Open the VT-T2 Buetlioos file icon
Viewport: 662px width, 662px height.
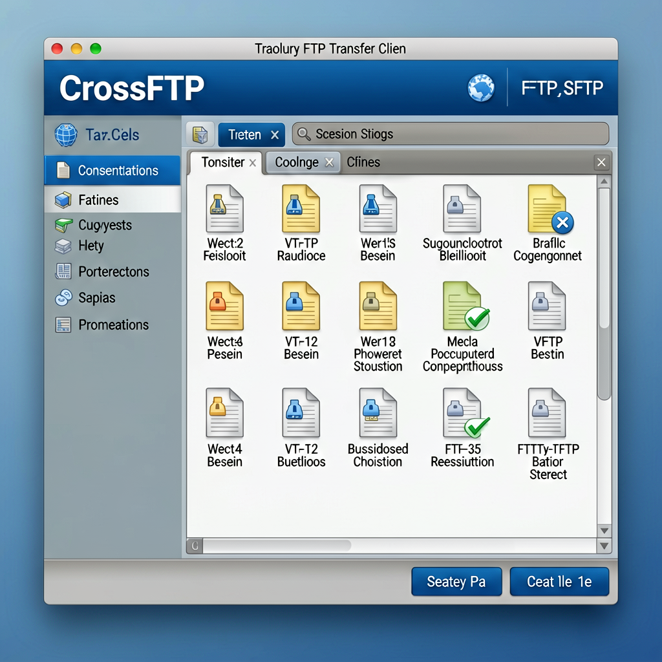click(x=301, y=412)
